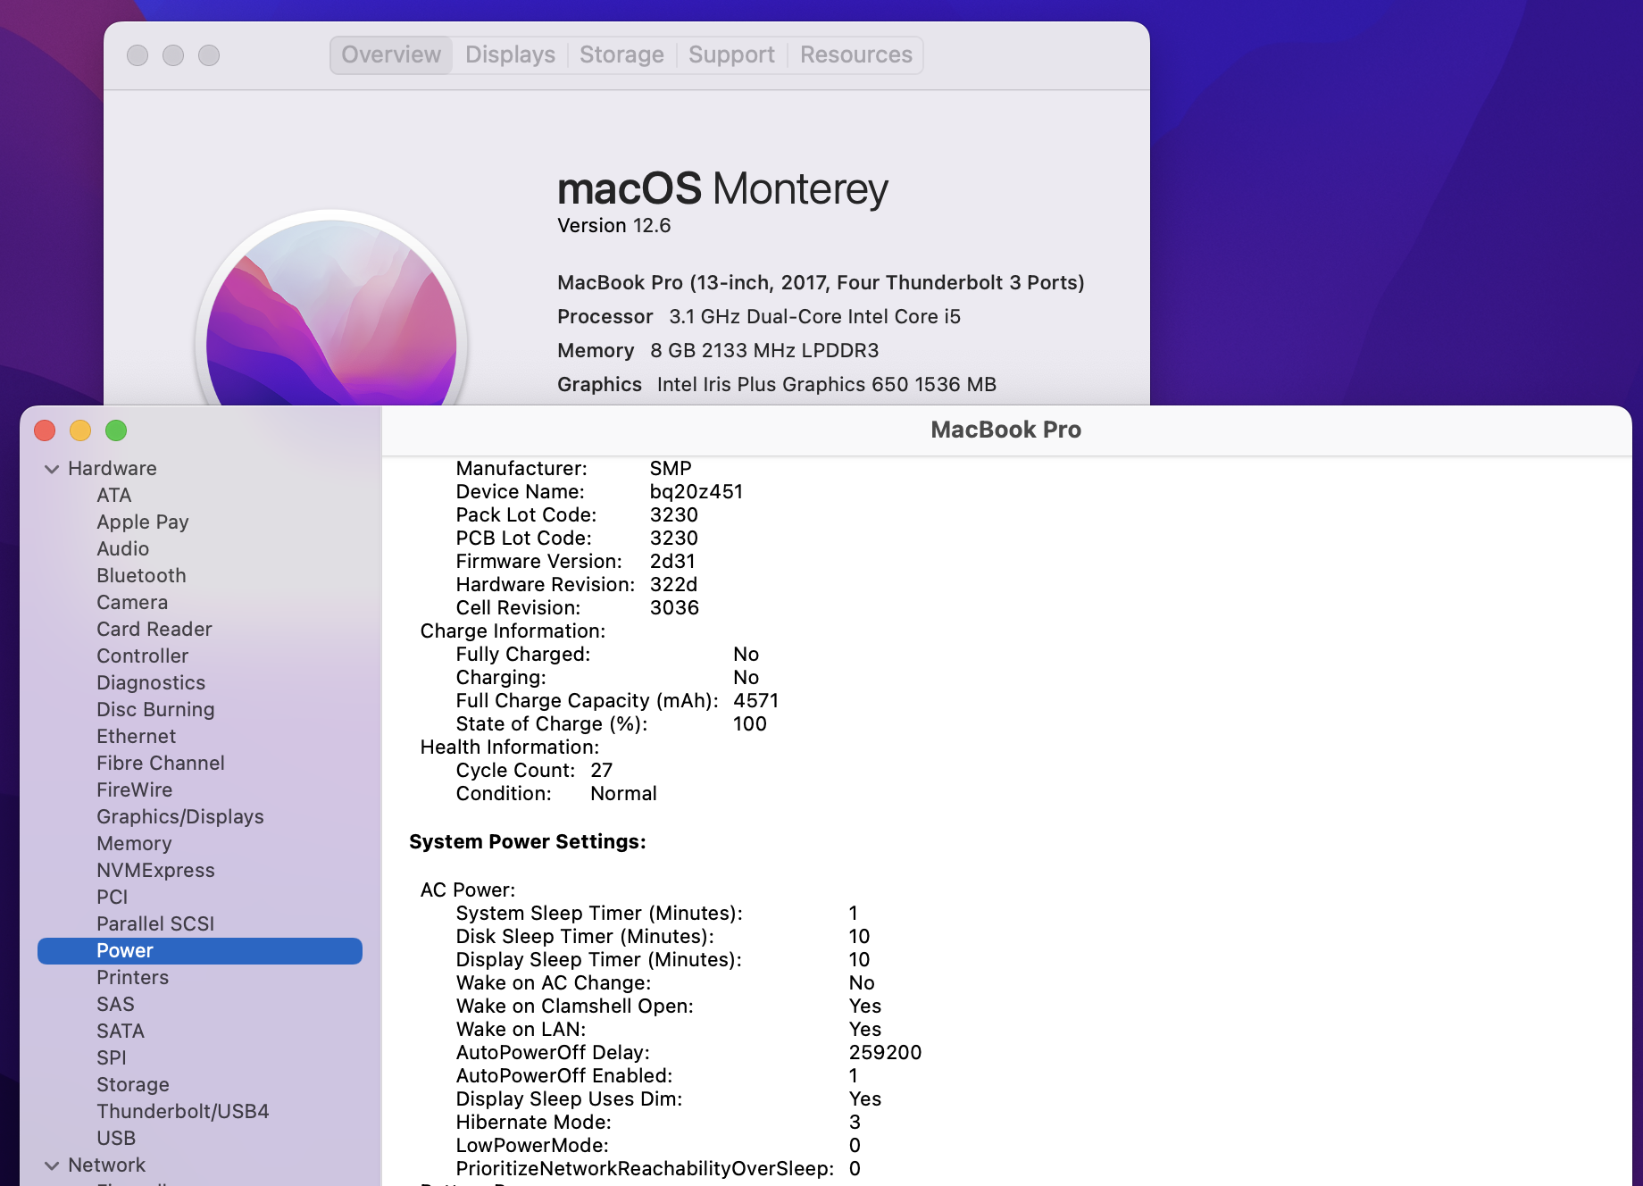Close the System Information window with red button
Image resolution: width=1643 pixels, height=1186 pixels.
coord(45,431)
